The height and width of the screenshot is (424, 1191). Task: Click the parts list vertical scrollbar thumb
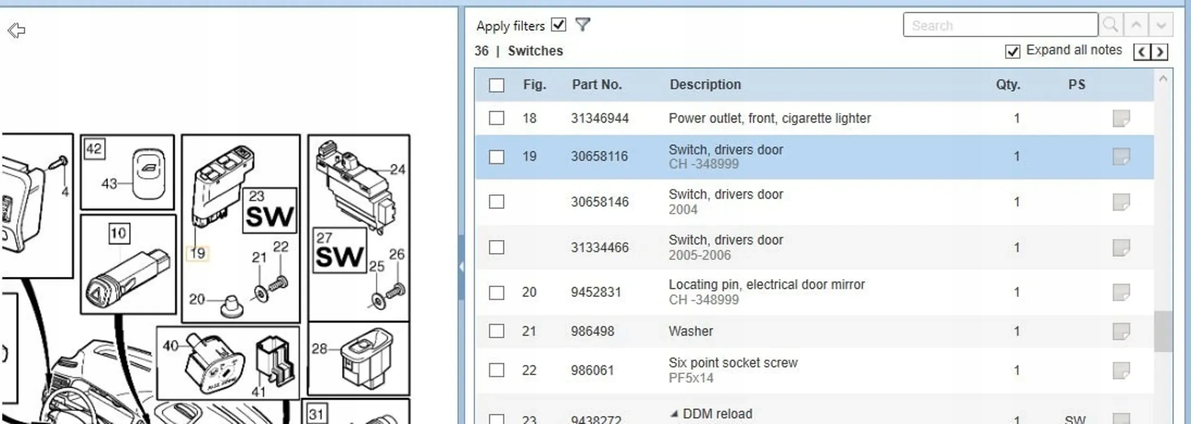(x=1163, y=332)
